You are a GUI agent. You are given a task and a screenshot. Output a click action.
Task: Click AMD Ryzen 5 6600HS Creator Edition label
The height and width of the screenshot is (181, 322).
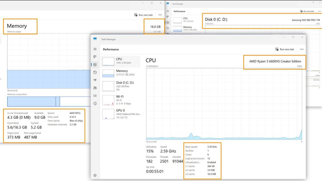tap(275, 61)
